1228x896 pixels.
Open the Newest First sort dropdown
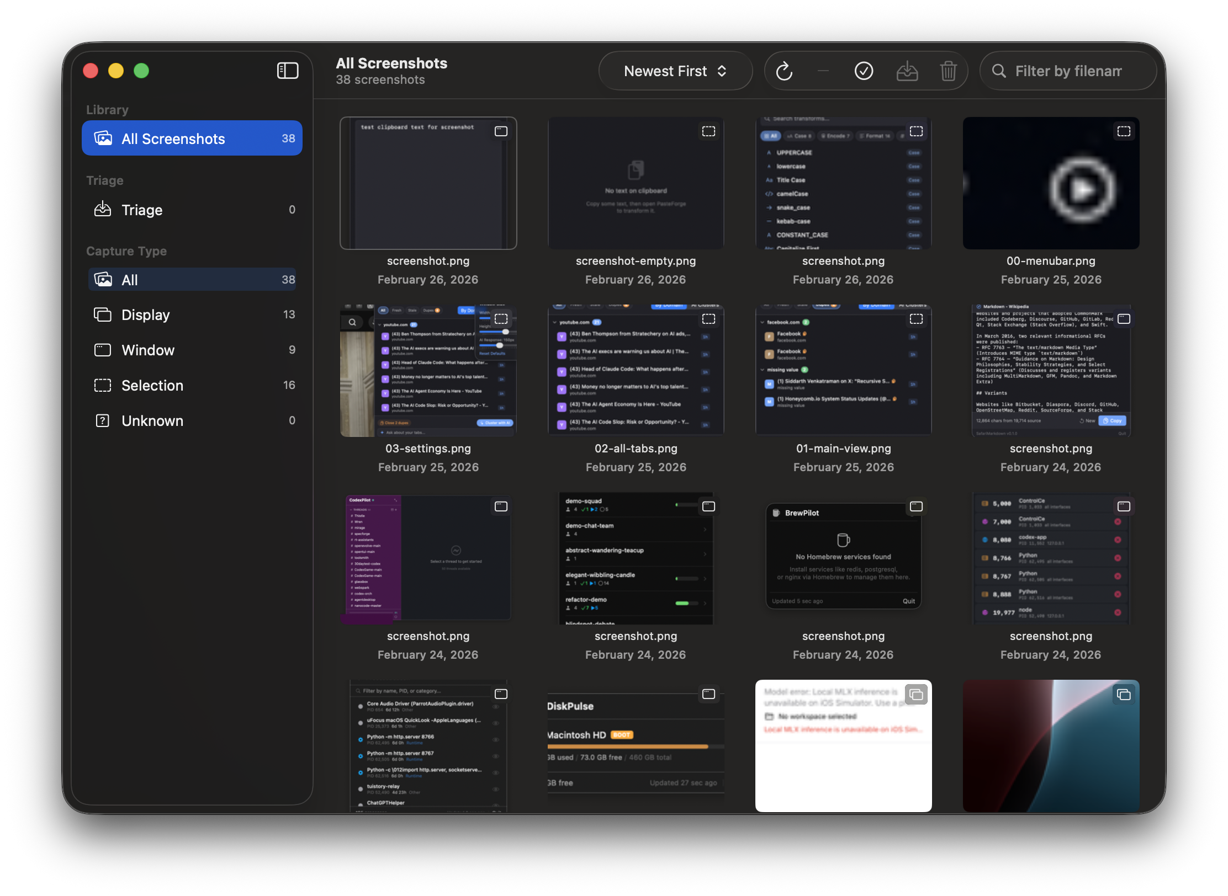click(675, 71)
